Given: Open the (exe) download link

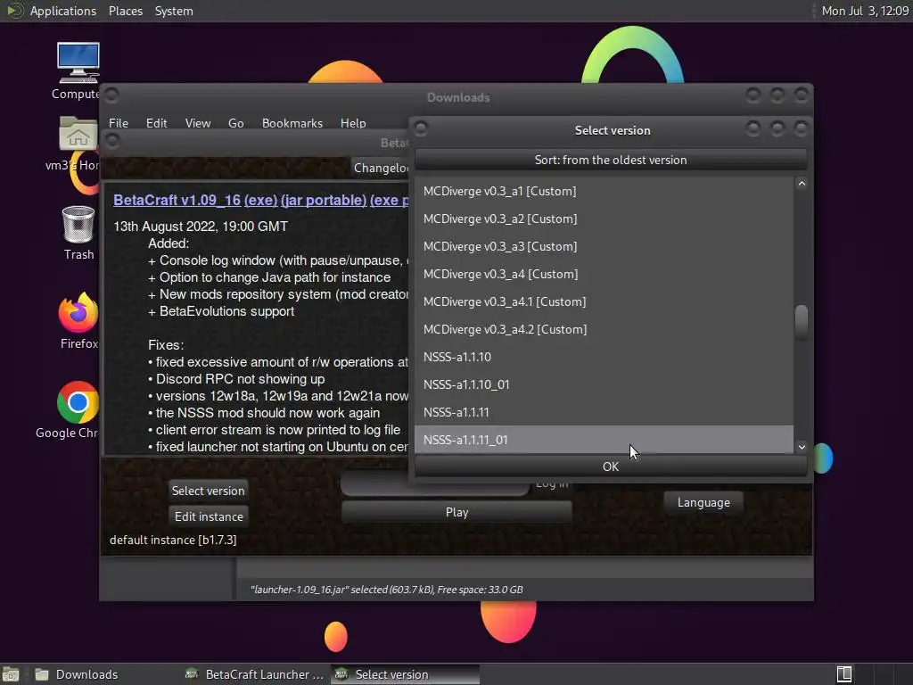Looking at the screenshot, I should pos(261,200).
